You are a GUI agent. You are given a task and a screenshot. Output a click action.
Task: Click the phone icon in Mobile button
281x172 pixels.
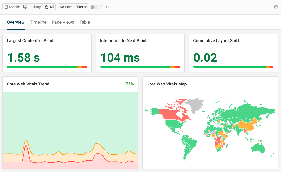(6, 7)
